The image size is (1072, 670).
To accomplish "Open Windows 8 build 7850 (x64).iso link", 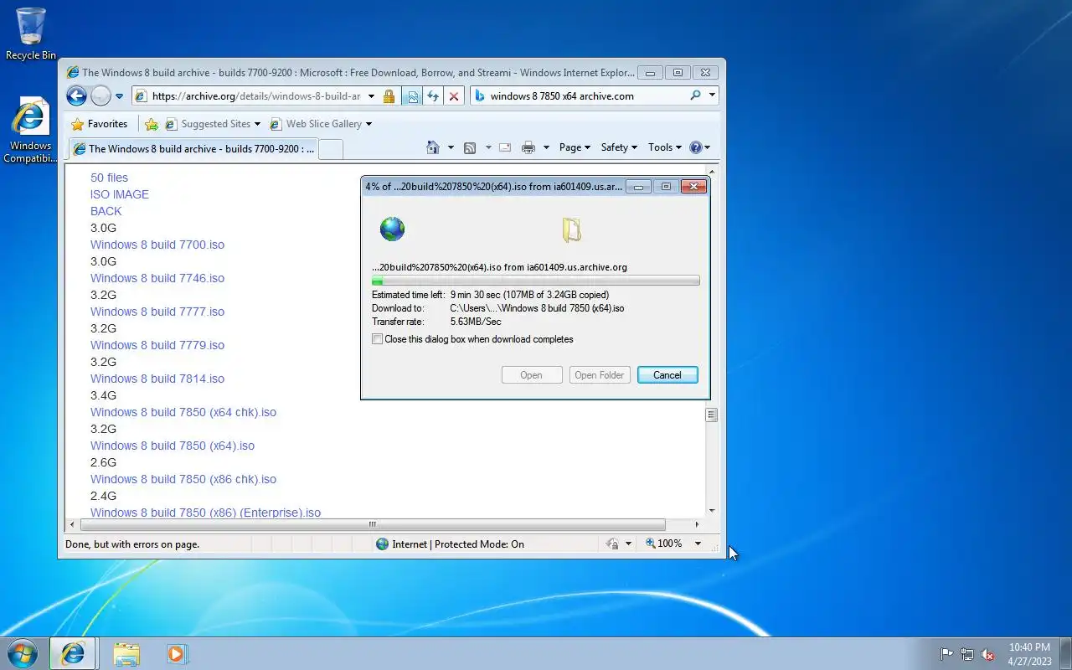I will pyautogui.click(x=173, y=446).
